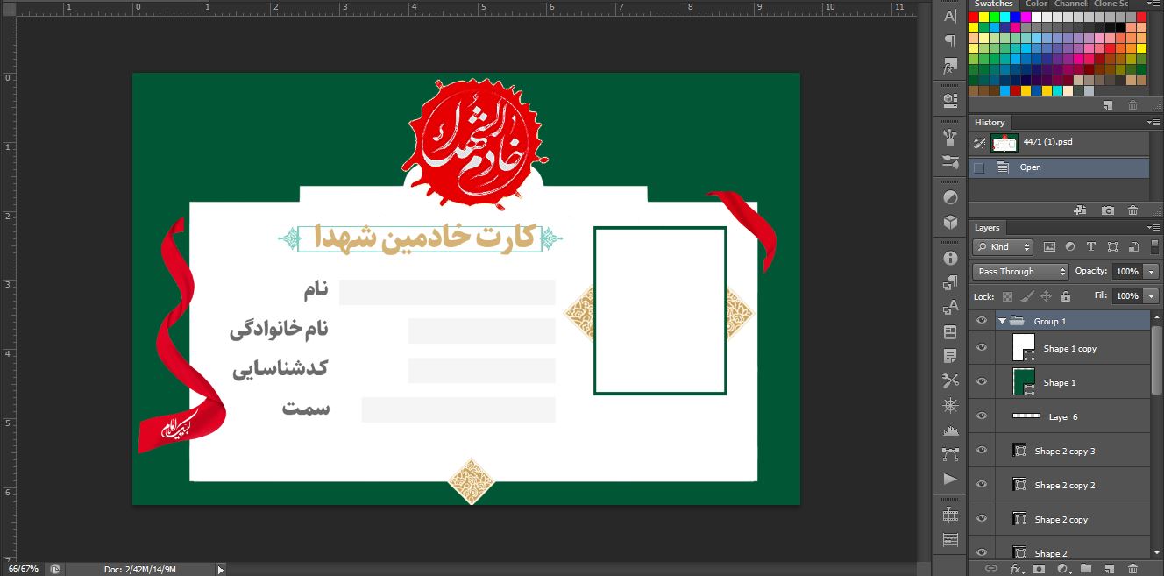
Task: Pick the magenta swatch in top row
Action: [1026, 17]
